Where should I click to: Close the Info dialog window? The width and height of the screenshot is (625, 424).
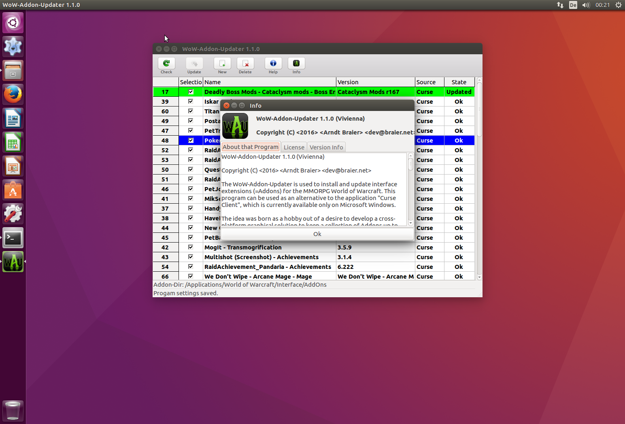[x=227, y=105]
